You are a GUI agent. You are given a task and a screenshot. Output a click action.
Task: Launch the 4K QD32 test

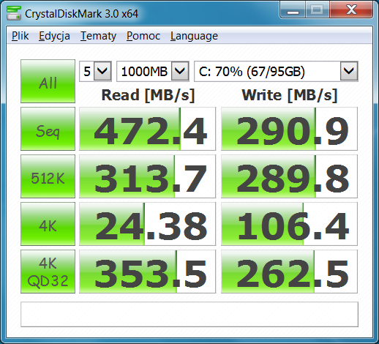tap(48, 272)
